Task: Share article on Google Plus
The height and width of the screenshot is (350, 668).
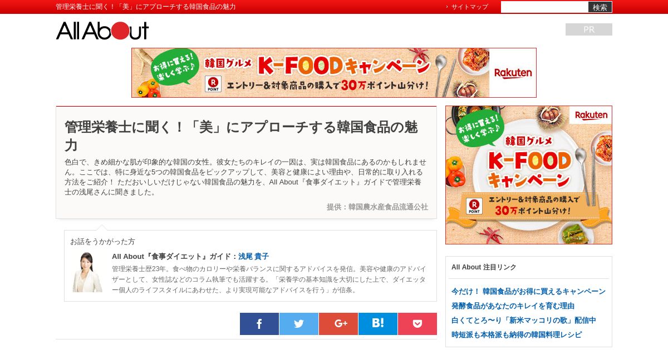Action: [x=338, y=324]
